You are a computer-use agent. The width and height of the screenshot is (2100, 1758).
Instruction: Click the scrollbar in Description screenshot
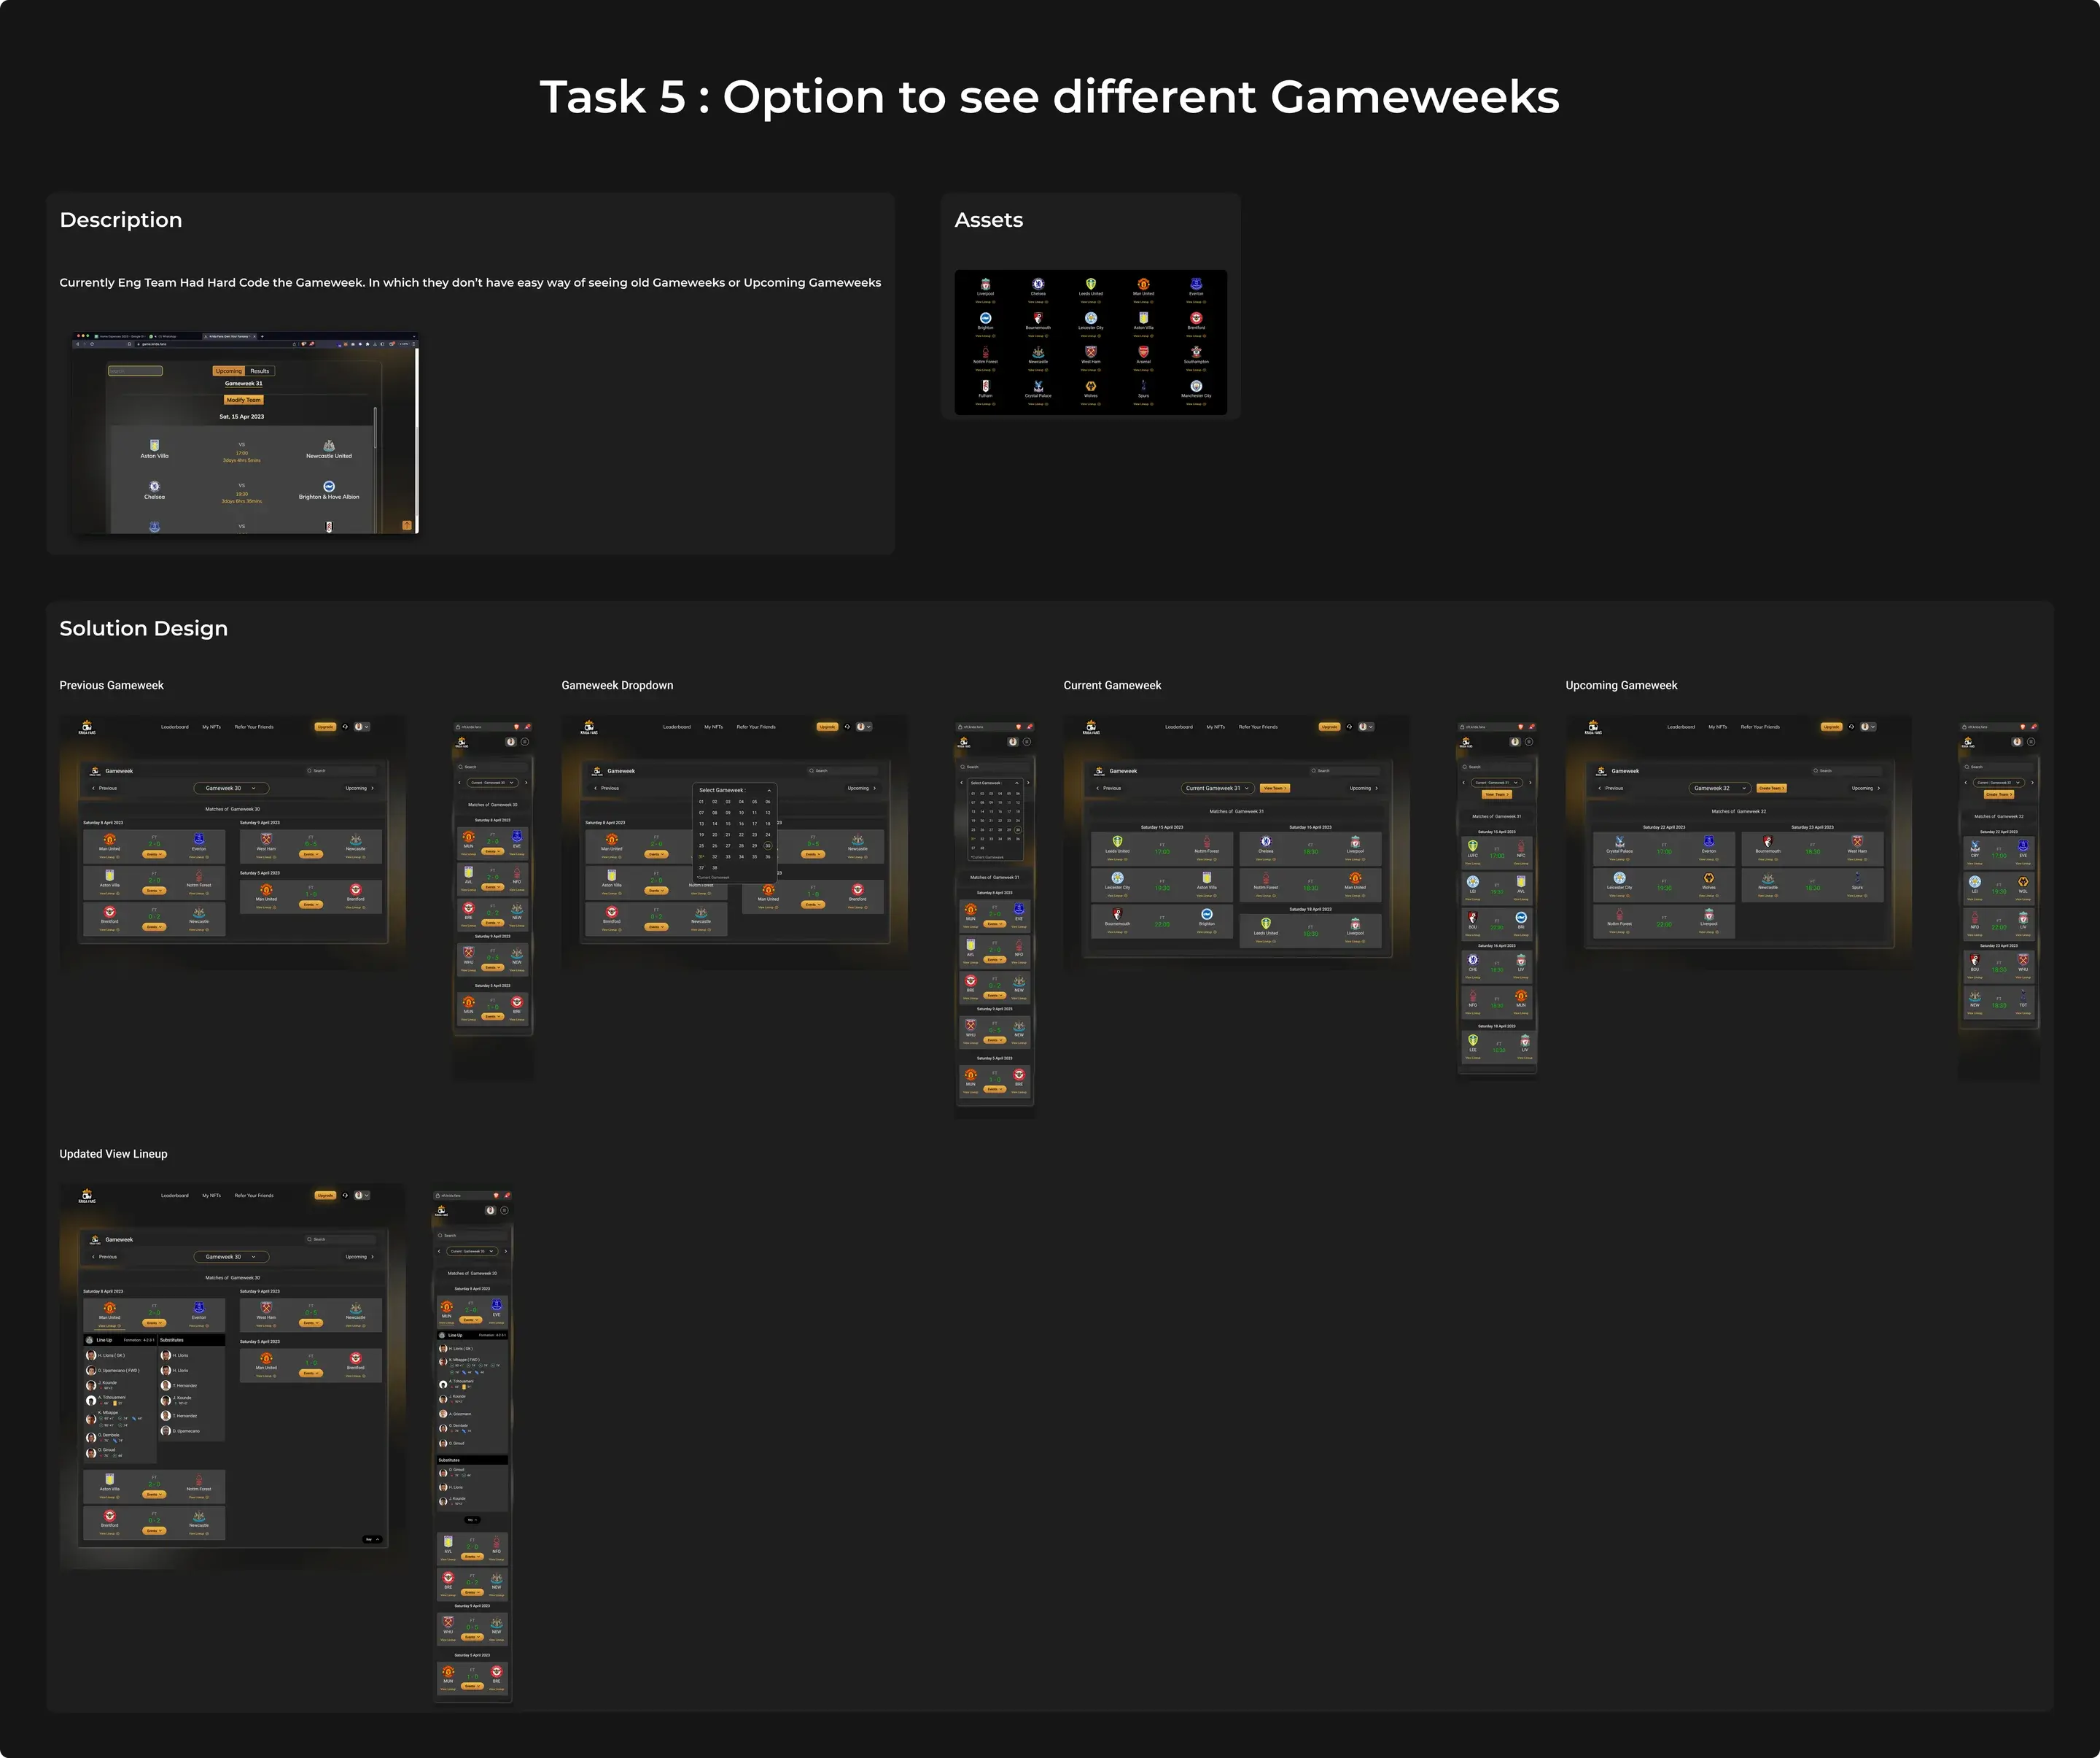coord(375,428)
